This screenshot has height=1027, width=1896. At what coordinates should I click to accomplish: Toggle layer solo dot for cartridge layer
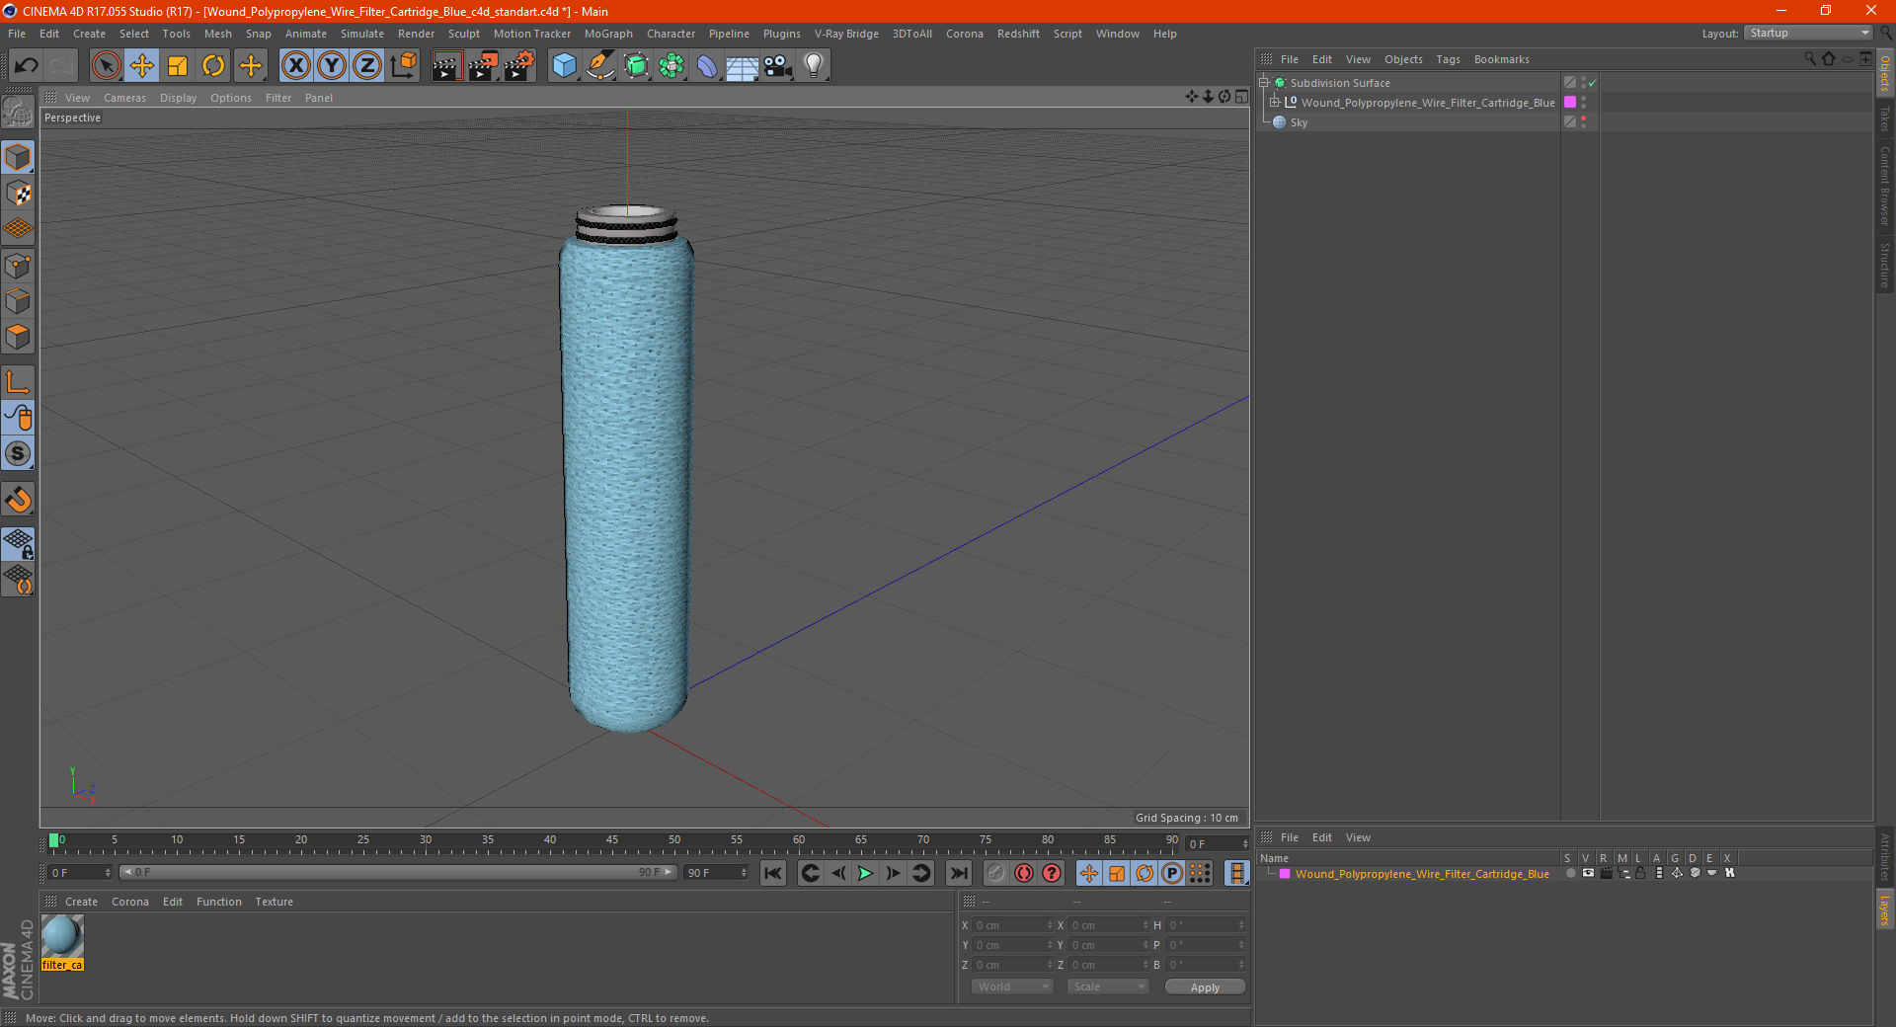tap(1570, 873)
